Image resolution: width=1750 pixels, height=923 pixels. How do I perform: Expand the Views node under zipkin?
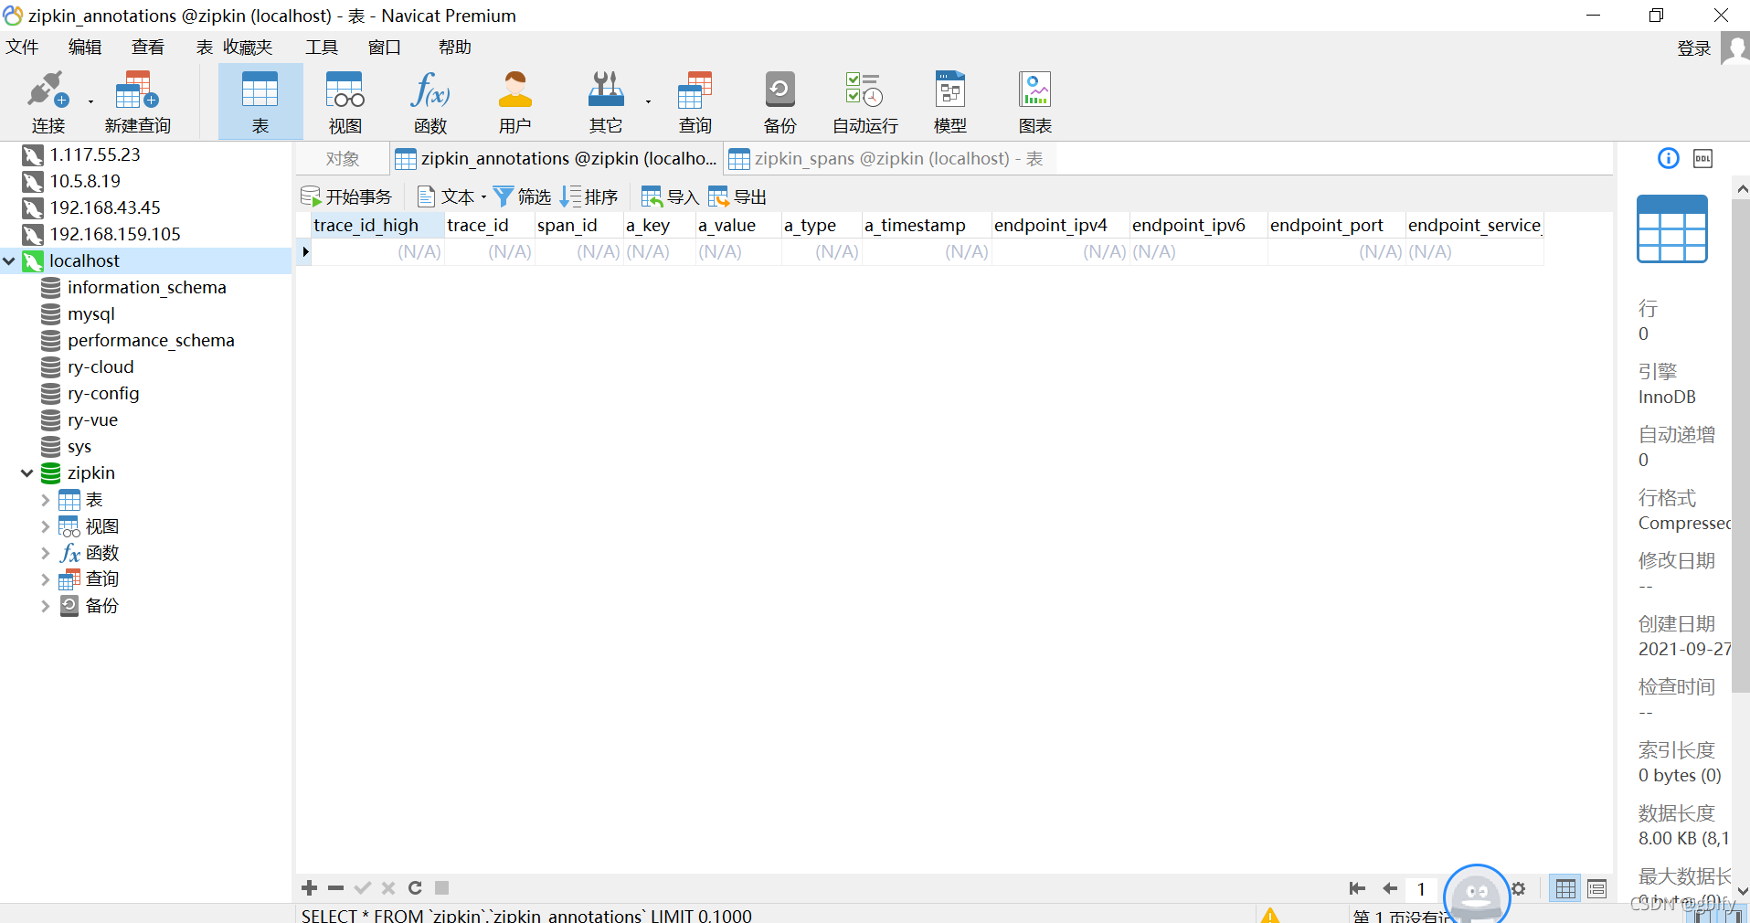45,526
